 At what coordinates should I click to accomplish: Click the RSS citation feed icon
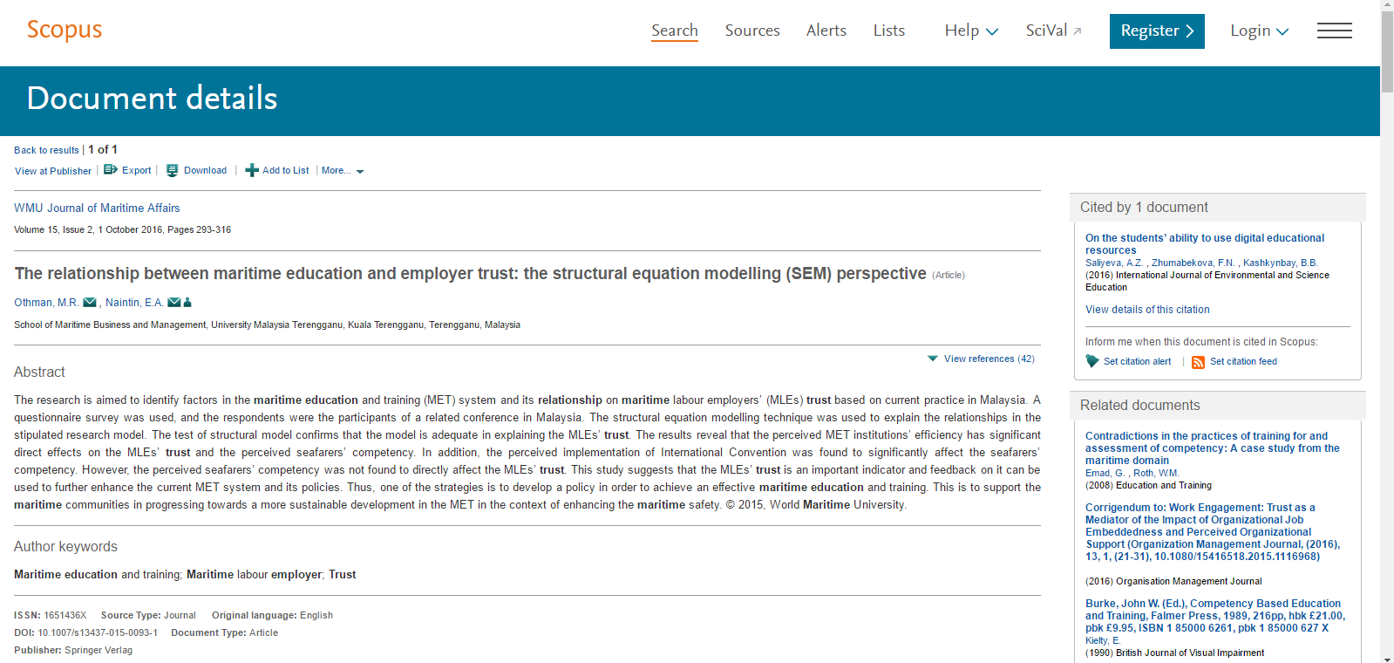click(x=1198, y=362)
